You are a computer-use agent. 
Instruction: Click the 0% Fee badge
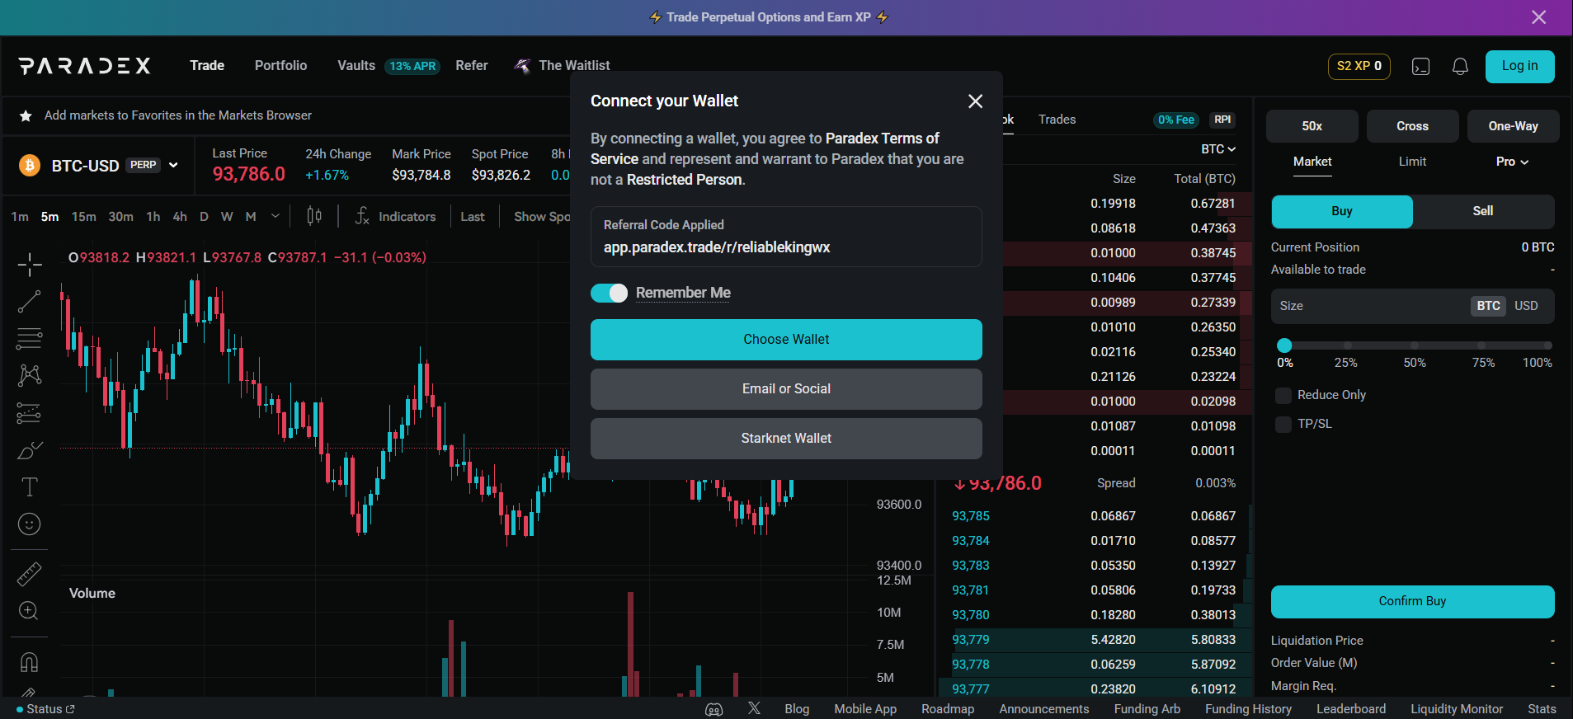(1176, 120)
